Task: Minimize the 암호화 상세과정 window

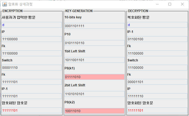Action: point(157,4)
